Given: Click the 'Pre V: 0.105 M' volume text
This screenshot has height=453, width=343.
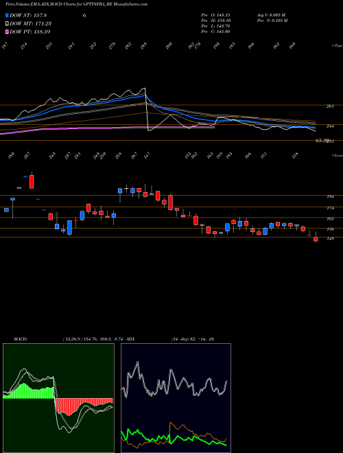Looking at the screenshot, I should 272,21.
